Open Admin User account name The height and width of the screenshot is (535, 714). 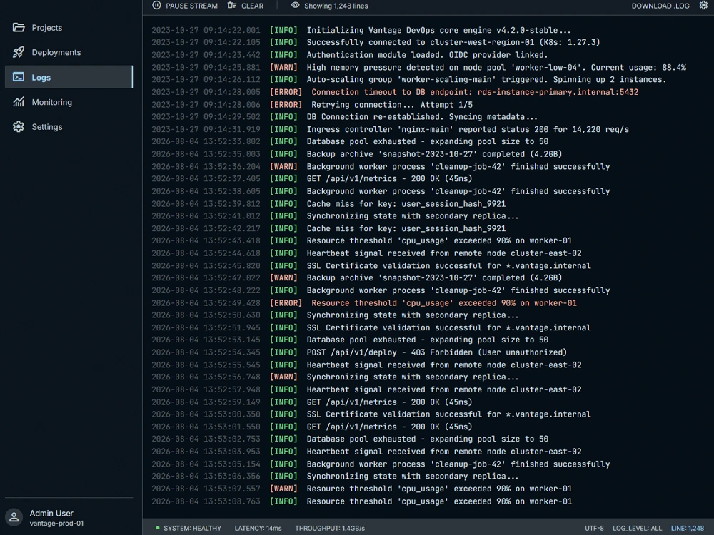[51, 513]
